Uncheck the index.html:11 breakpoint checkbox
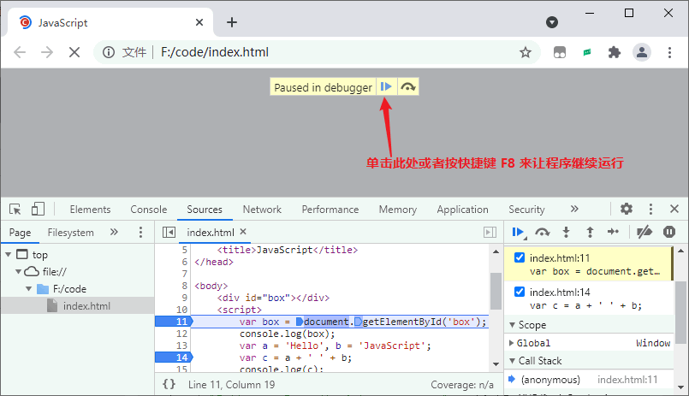The width and height of the screenshot is (689, 396). pos(520,257)
